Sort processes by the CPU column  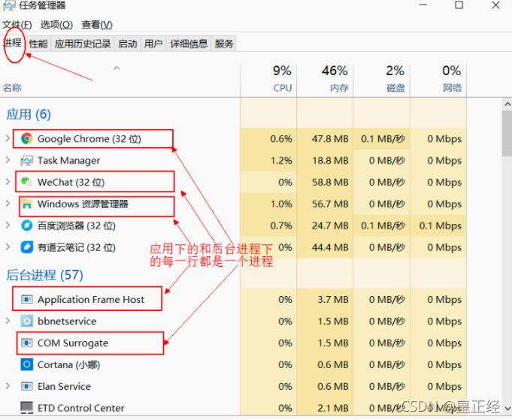(x=268, y=80)
